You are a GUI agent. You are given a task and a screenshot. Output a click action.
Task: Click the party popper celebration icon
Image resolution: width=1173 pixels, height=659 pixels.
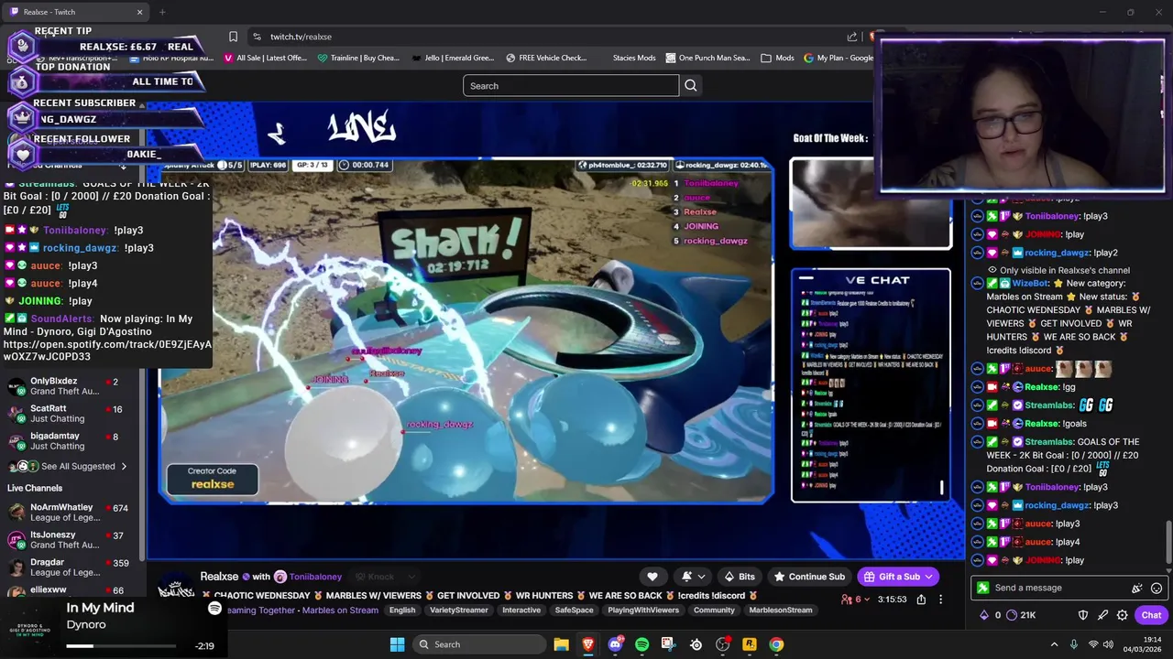pyautogui.click(x=1137, y=589)
